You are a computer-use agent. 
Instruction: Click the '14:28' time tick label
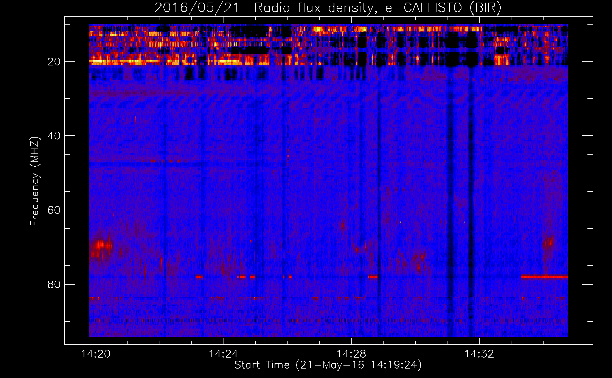(x=351, y=354)
